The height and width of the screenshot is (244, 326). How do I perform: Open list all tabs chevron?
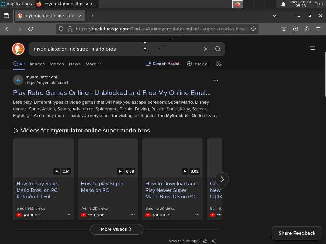pos(274,16)
